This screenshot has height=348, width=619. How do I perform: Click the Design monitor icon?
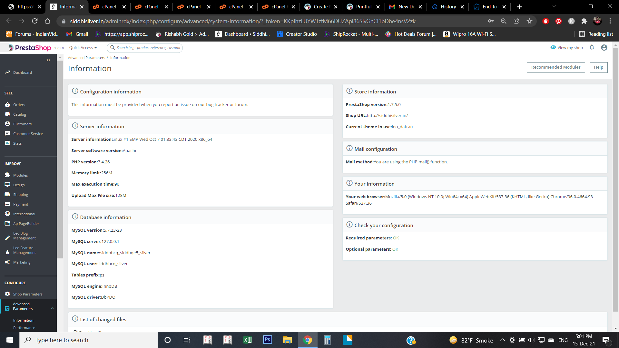(7, 185)
